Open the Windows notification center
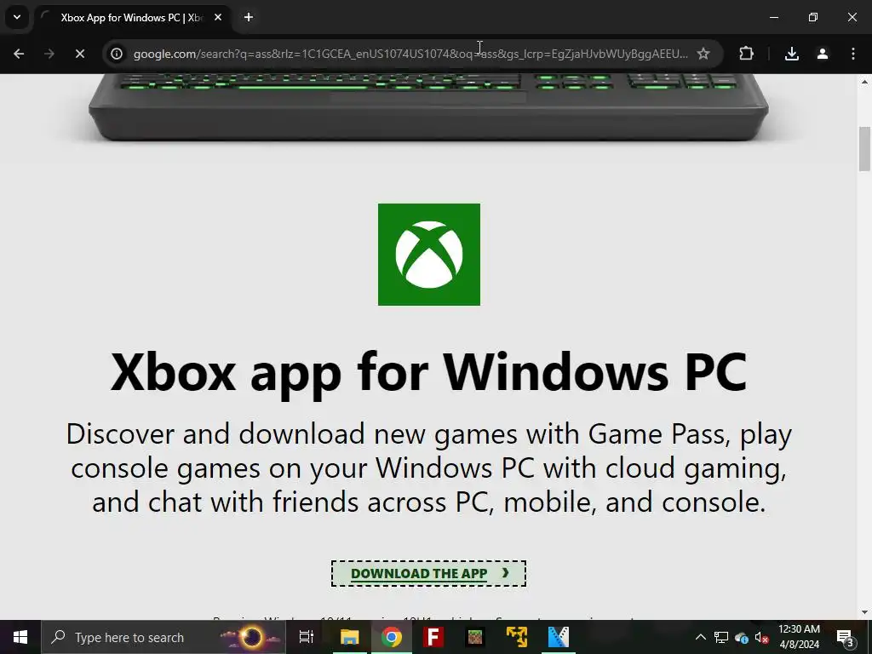Screen dimensions: 872x654 tap(845, 637)
